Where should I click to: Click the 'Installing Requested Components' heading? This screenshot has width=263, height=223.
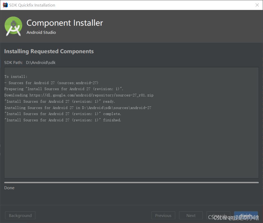tap(49, 51)
